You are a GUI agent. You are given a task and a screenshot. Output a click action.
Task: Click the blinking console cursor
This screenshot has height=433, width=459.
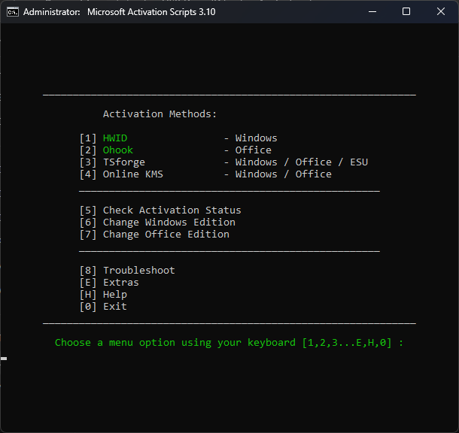pos(4,359)
